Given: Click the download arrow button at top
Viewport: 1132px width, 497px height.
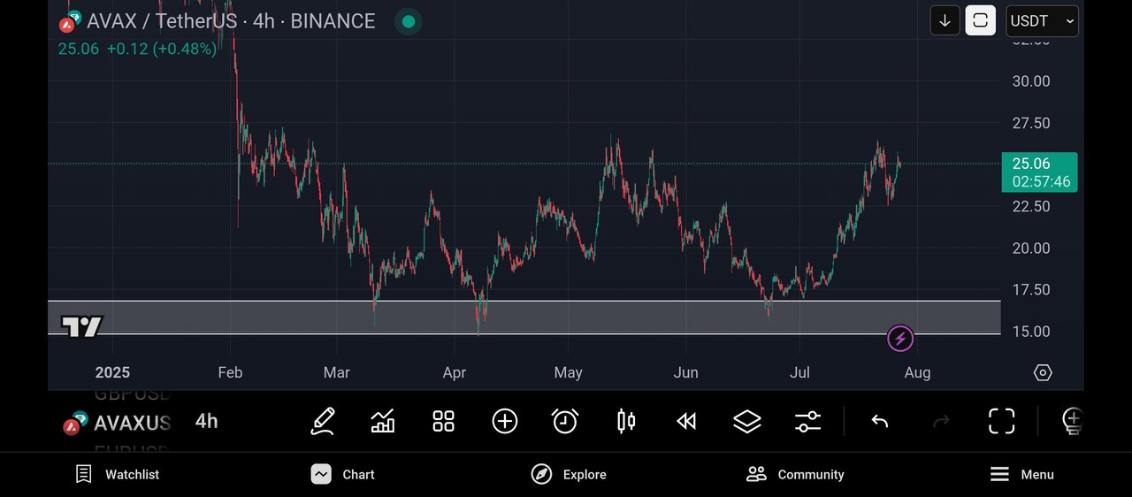Looking at the screenshot, I should [945, 20].
